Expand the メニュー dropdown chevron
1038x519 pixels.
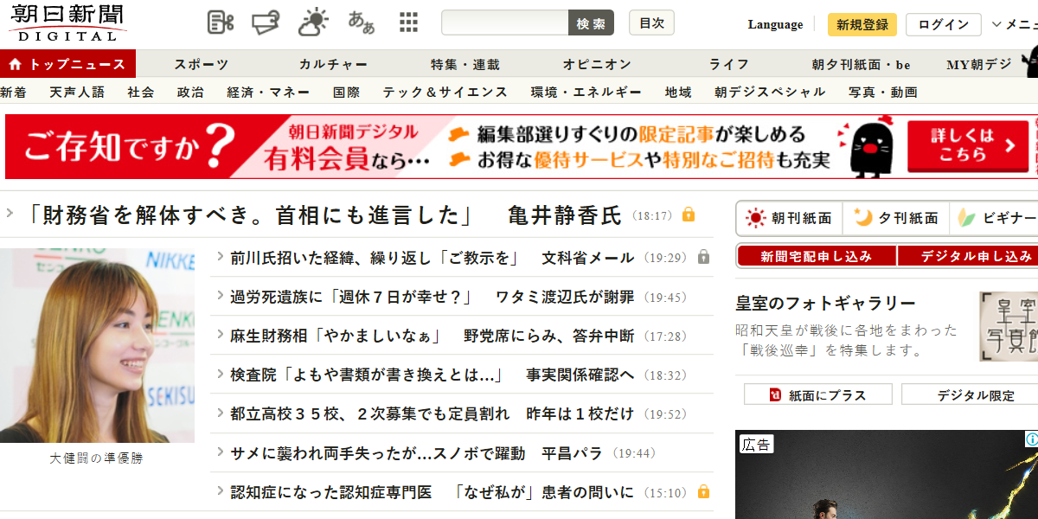996,24
